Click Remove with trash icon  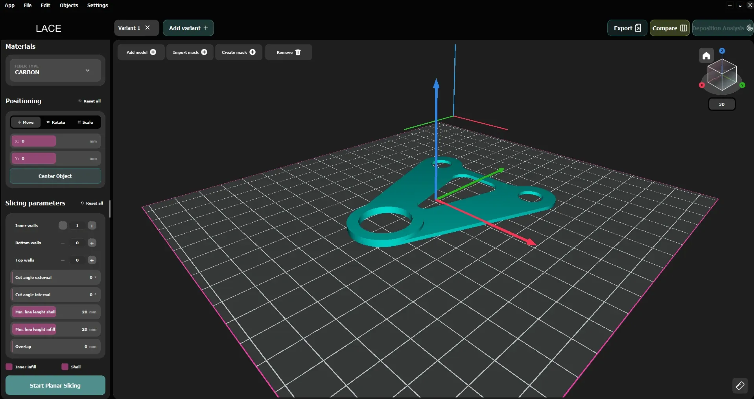[289, 52]
